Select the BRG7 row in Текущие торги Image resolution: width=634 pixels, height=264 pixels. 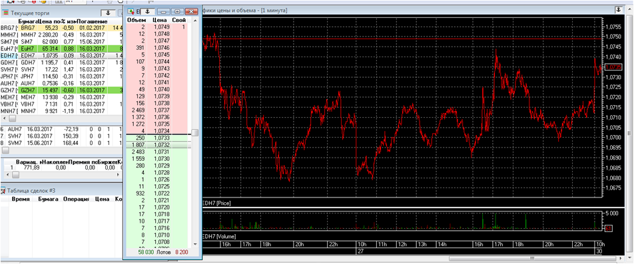(61, 27)
